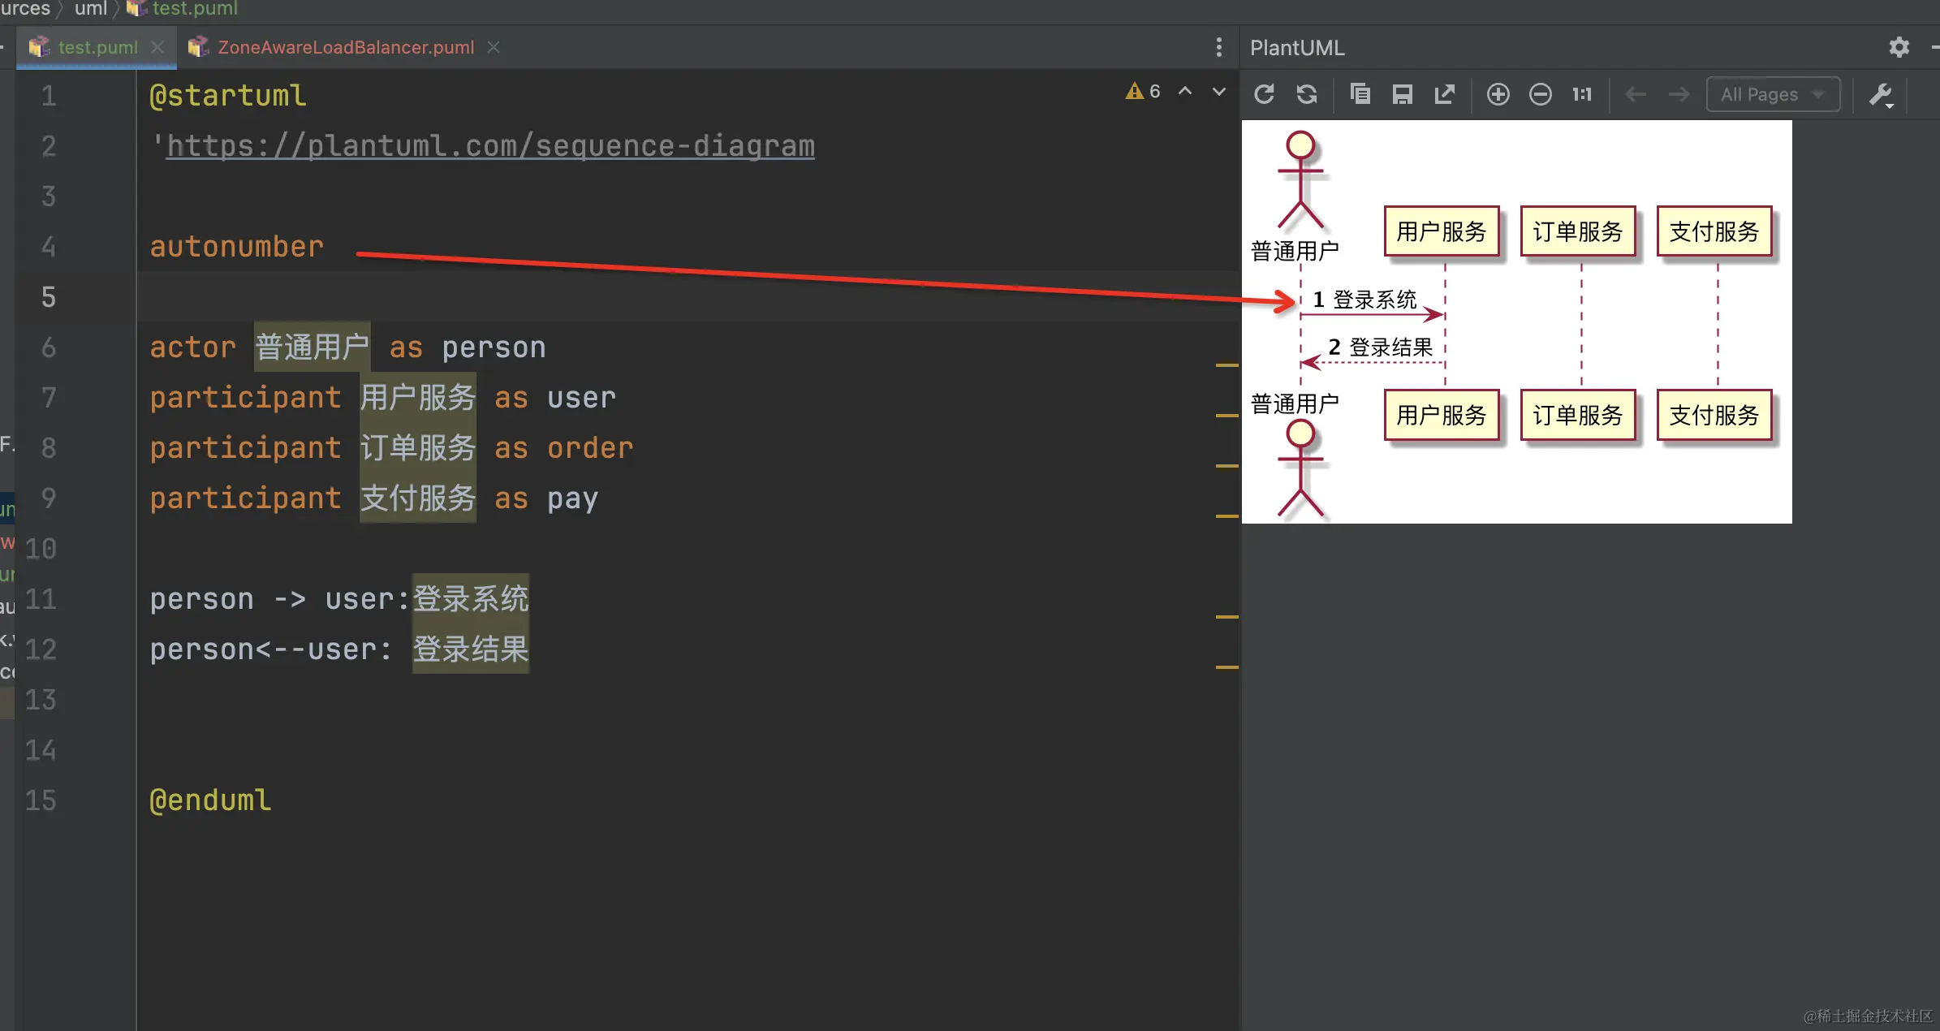The image size is (1940, 1031).
Task: Open the plantuml.com sequence-diagram link
Action: pyautogui.click(x=490, y=146)
